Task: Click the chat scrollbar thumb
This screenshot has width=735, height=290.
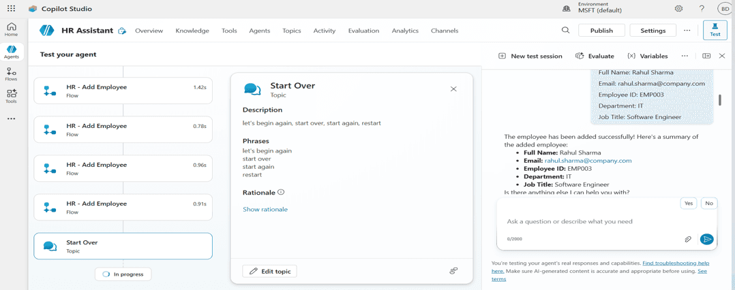Action: point(721,100)
